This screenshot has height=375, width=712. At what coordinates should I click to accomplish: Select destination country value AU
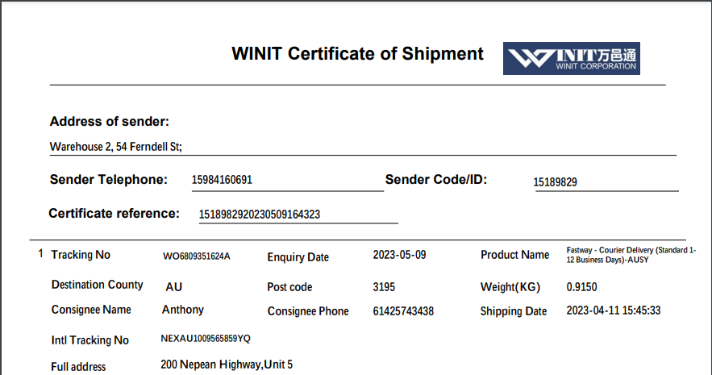[174, 287]
